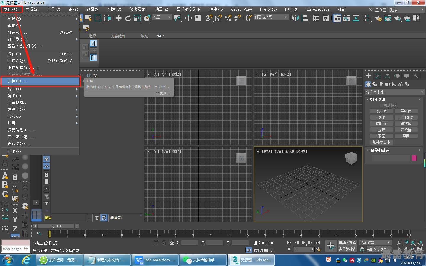426x266 pixels.
Task: Open the Layer Explorer toolbar icon
Action: point(326,18)
